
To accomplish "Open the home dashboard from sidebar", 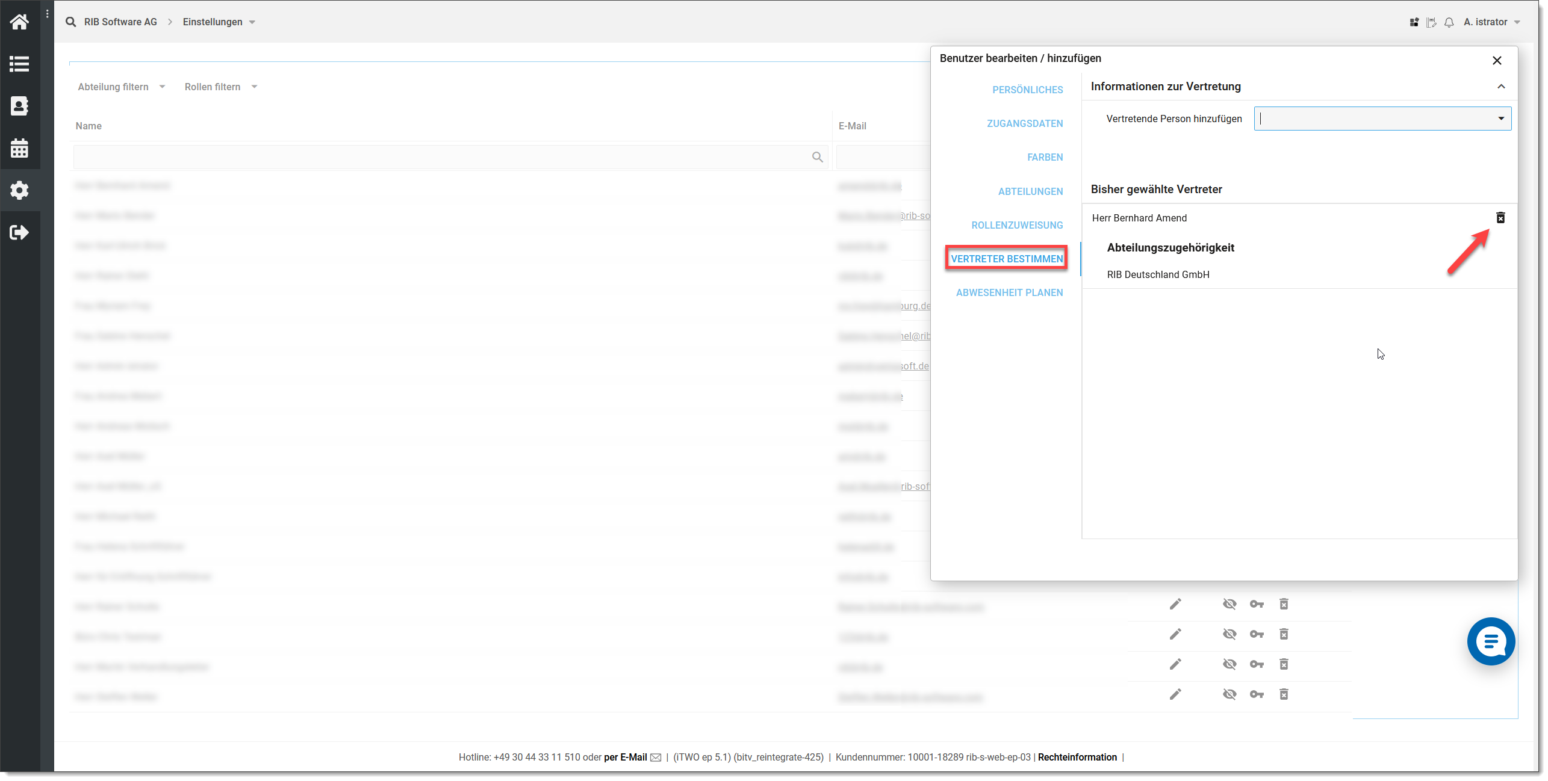I will pos(19,22).
